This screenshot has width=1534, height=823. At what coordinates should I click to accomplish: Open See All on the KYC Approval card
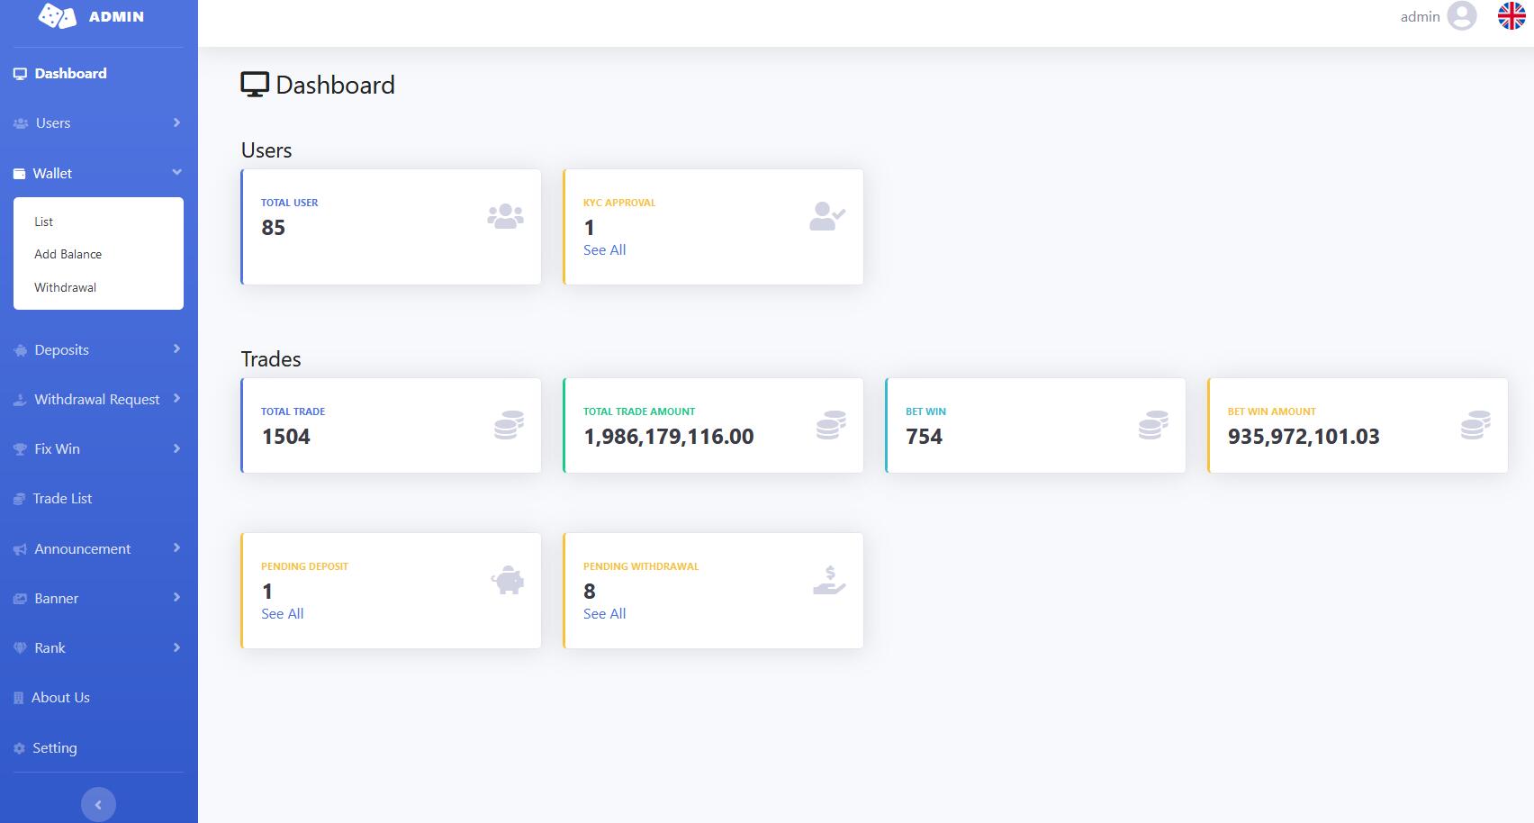(604, 250)
